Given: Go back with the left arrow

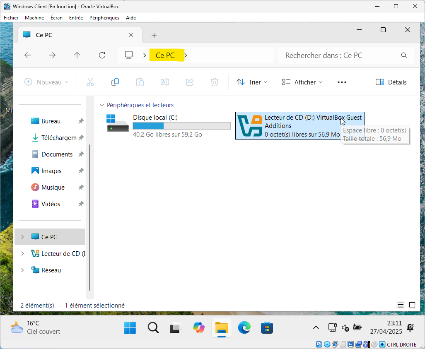Looking at the screenshot, I should pos(27,55).
